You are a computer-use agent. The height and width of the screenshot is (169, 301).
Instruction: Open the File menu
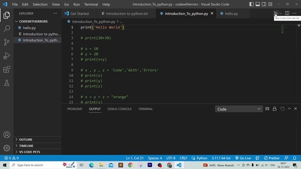pyautogui.click(x=15, y=4)
